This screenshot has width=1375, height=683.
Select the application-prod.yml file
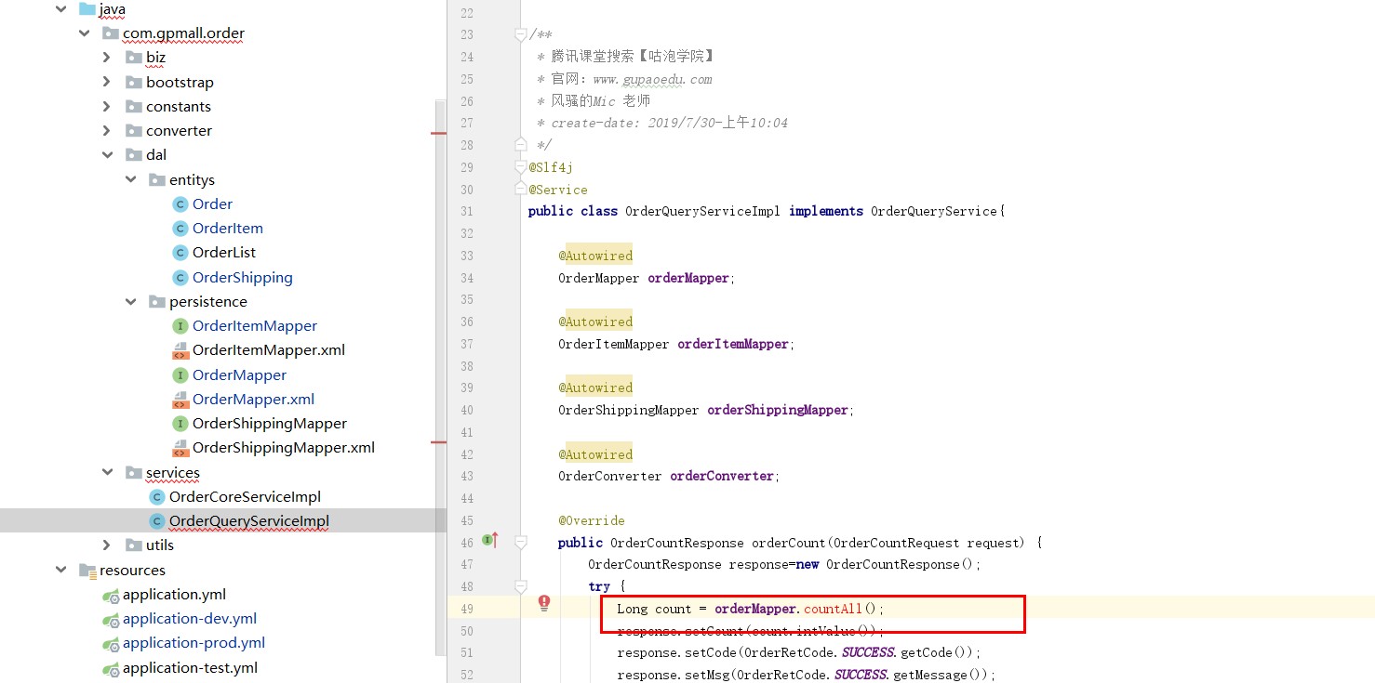pyautogui.click(x=194, y=643)
